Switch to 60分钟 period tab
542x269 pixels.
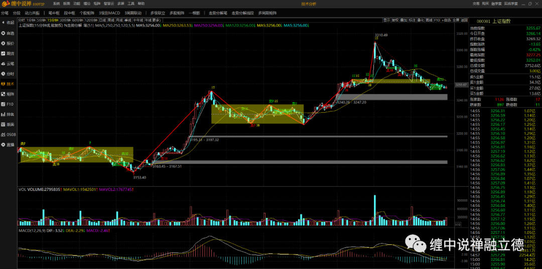78,20
